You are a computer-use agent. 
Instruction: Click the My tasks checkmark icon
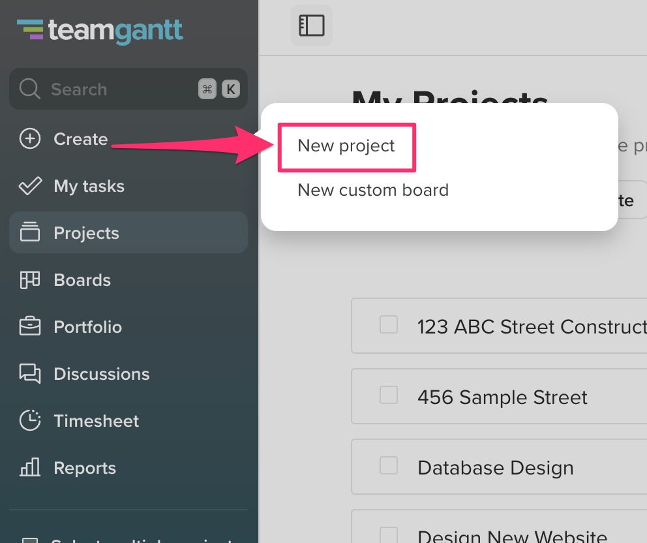30,186
